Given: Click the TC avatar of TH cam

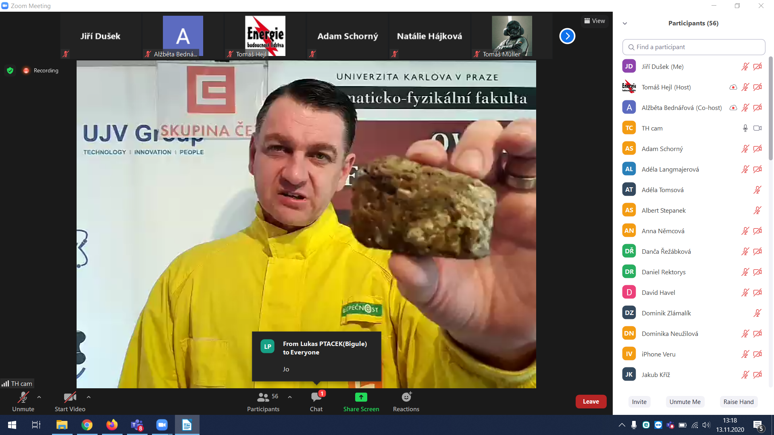Looking at the screenshot, I should point(629,128).
